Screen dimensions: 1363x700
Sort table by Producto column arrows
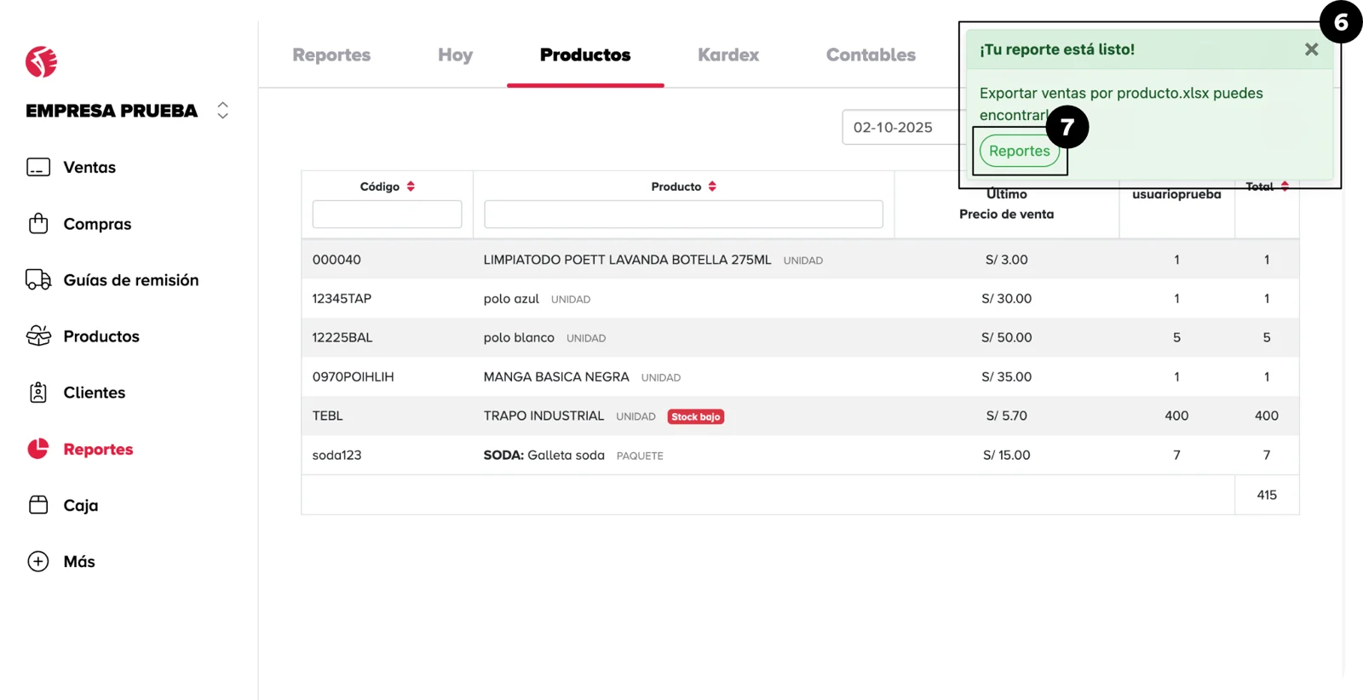[712, 186]
